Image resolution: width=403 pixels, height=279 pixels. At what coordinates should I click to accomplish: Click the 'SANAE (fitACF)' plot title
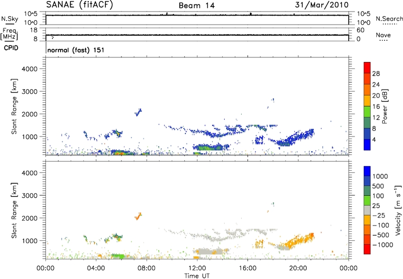(80, 5)
